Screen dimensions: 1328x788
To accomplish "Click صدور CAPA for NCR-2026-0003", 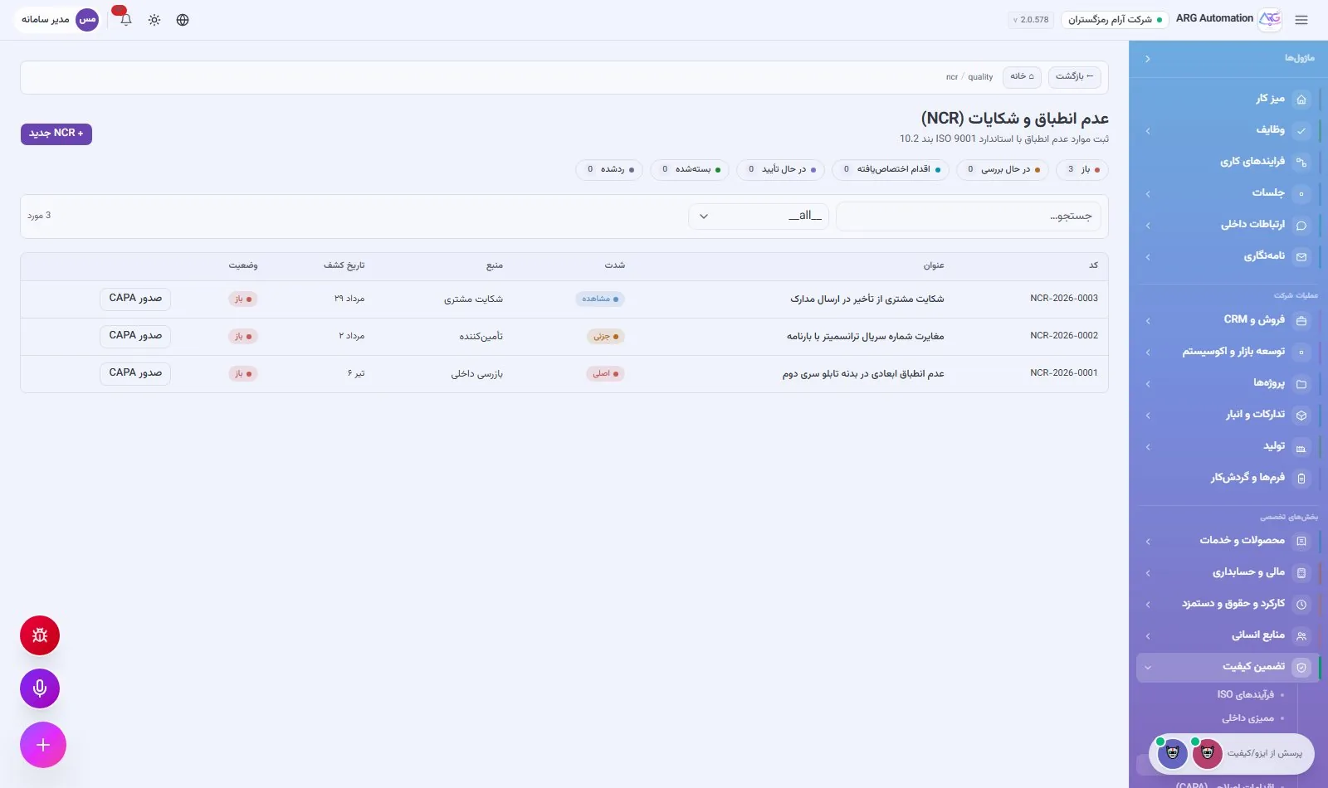I will tap(135, 299).
